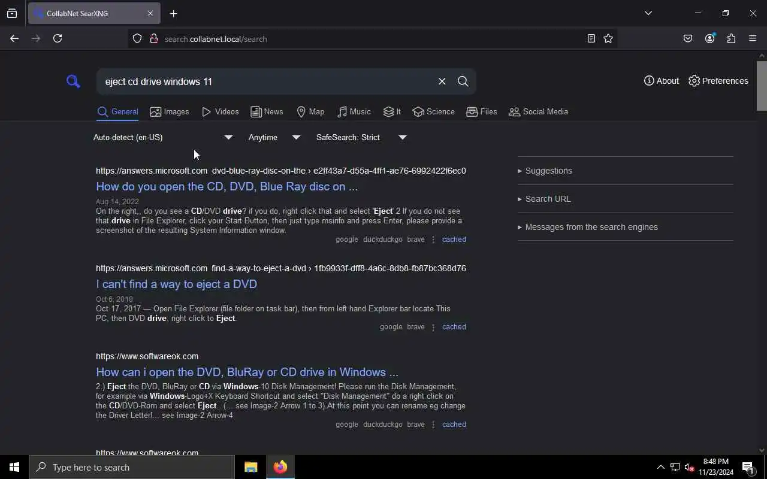Open the Firefox account icon
The width and height of the screenshot is (767, 479).
pyautogui.click(x=710, y=38)
